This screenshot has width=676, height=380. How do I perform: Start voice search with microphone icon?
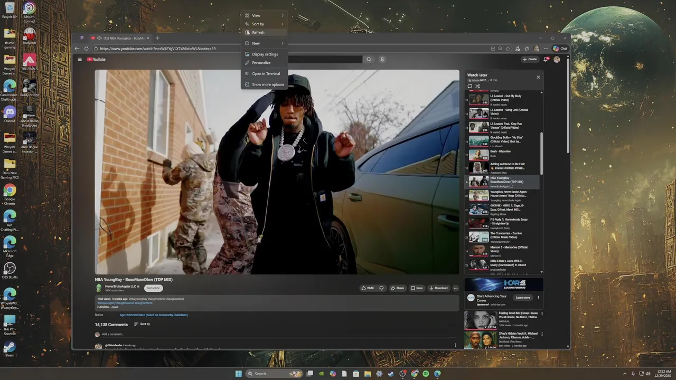click(x=382, y=60)
